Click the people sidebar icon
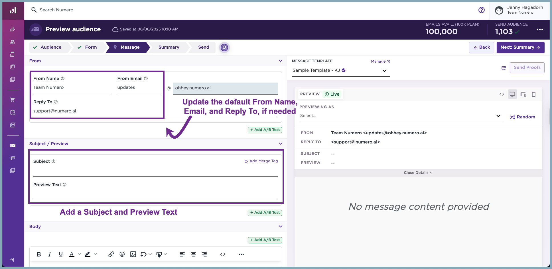This screenshot has height=269, width=552. [x=13, y=42]
